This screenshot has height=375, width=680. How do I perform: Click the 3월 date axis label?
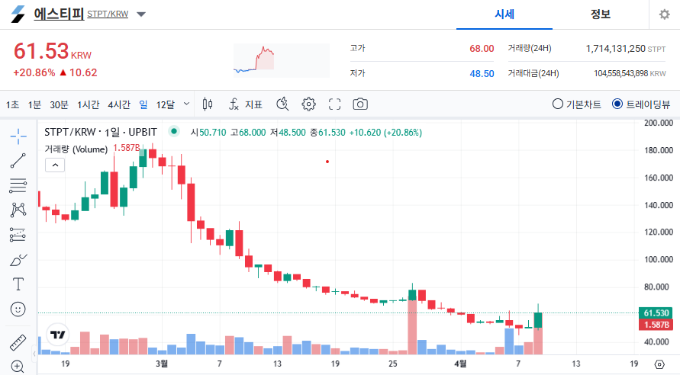162,364
